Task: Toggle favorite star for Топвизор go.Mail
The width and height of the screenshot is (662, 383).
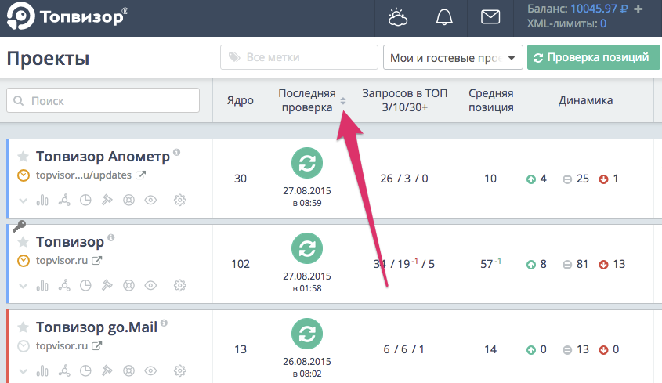Action: point(24,327)
